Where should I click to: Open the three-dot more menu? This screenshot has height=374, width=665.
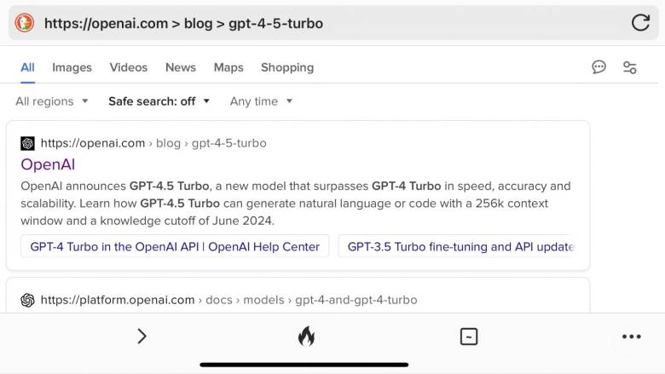pos(632,337)
